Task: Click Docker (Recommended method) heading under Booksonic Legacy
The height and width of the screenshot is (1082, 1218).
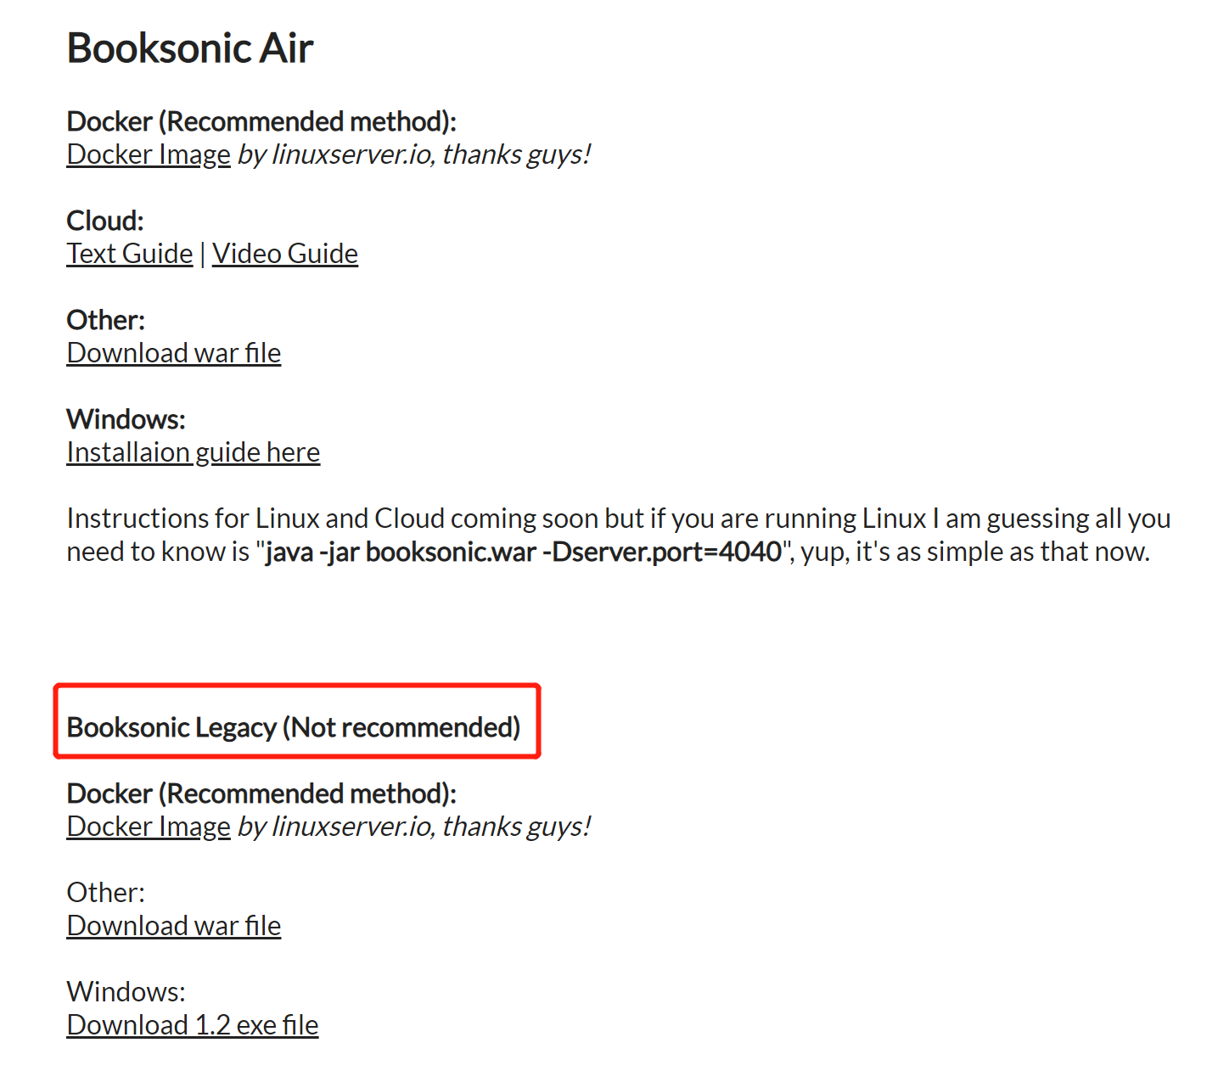Action: tap(261, 793)
